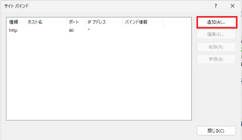Sort by the ホスト名 column header
This screenshot has width=242, height=140.
point(46,22)
